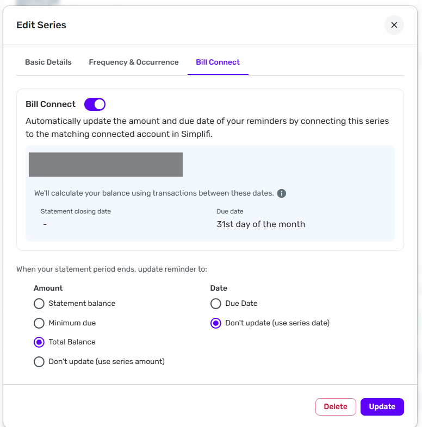Viewport: 422px width, 427px height.
Task: Choose the Due Date radio option
Action: [x=216, y=304]
